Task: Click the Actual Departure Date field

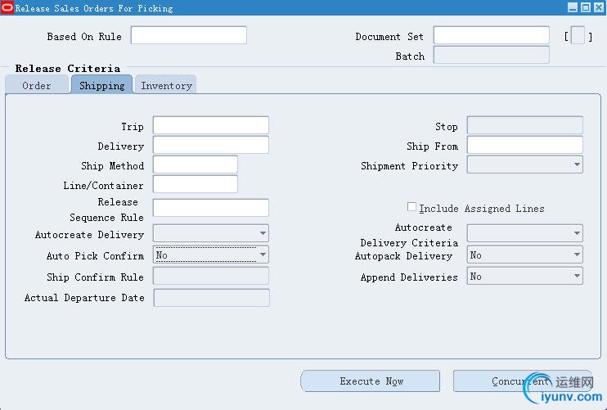Action: 212,298
